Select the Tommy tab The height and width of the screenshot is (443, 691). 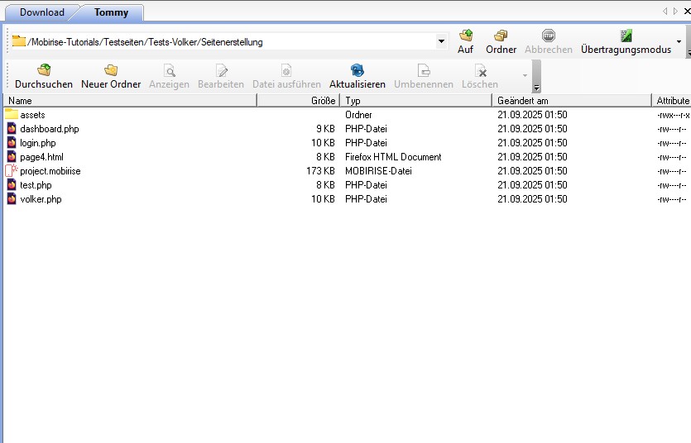click(111, 12)
